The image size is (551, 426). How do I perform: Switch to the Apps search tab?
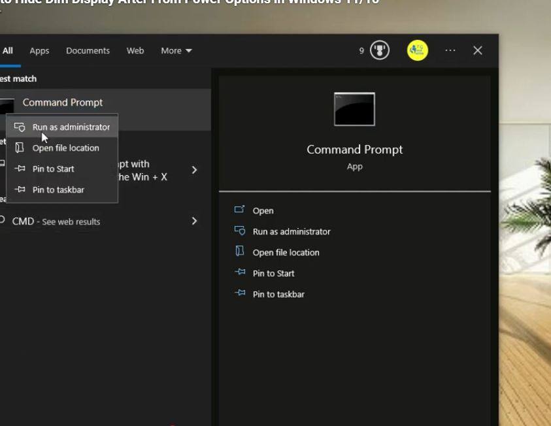[39, 50]
